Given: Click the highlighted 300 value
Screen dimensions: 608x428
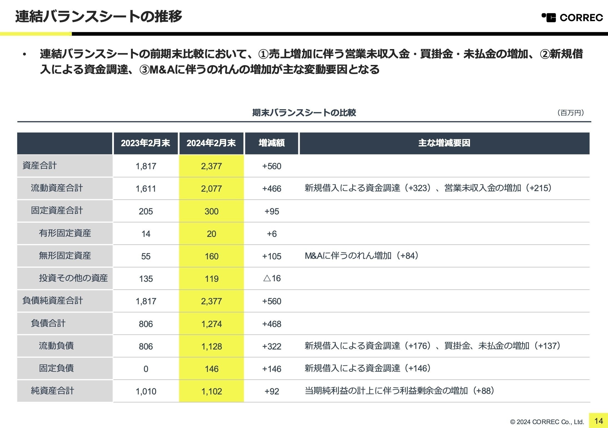Looking at the screenshot, I should point(211,212).
